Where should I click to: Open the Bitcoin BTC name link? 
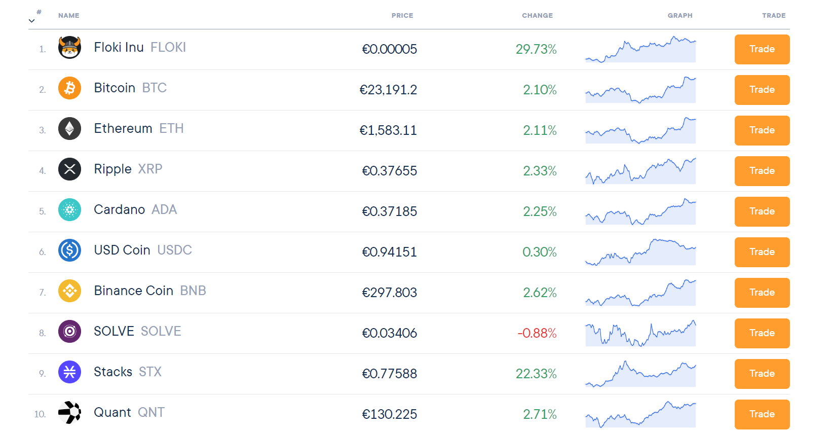tap(130, 88)
